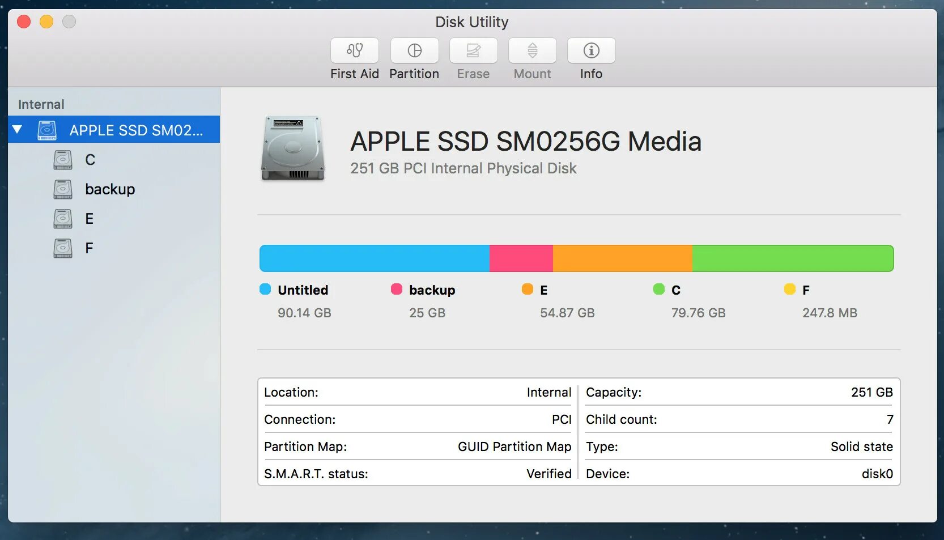The width and height of the screenshot is (944, 540).
Task: Click the Child count value 7
Action: pos(890,419)
